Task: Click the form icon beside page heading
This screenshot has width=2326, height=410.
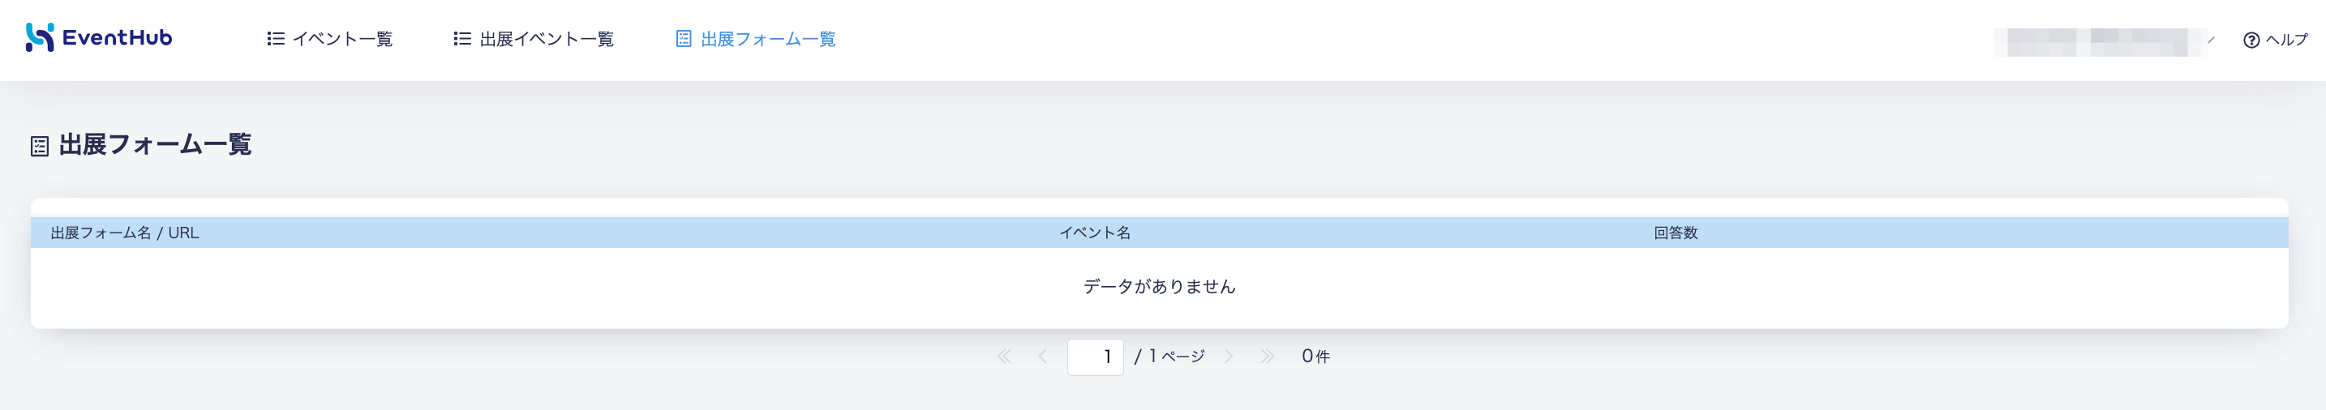Action: (x=40, y=145)
